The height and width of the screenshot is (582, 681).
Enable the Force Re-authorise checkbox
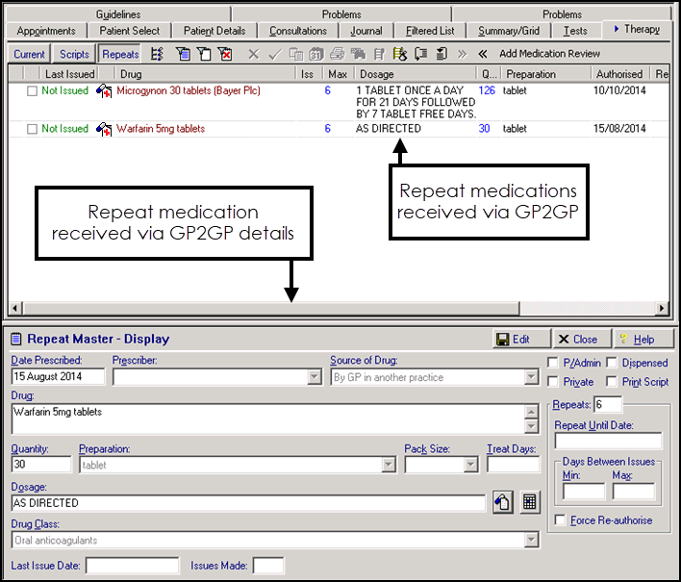(561, 520)
